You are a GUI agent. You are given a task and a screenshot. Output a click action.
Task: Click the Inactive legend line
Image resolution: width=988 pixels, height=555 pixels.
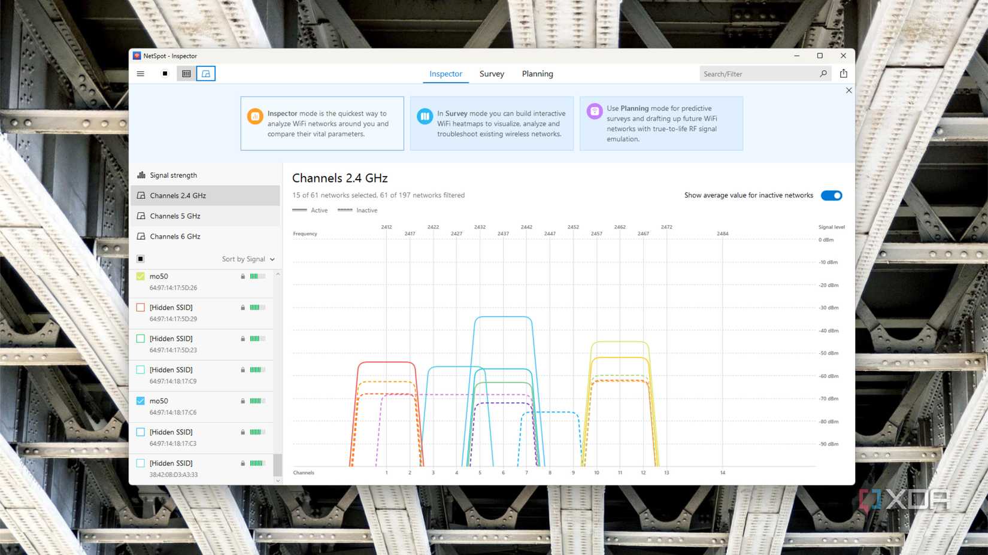click(345, 210)
